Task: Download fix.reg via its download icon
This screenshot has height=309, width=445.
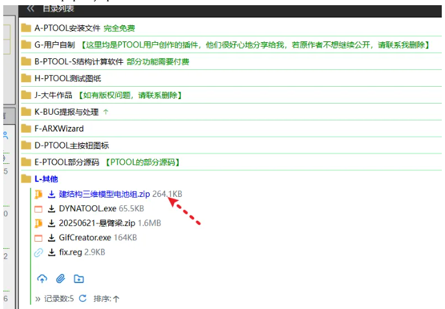Action: pos(51,252)
